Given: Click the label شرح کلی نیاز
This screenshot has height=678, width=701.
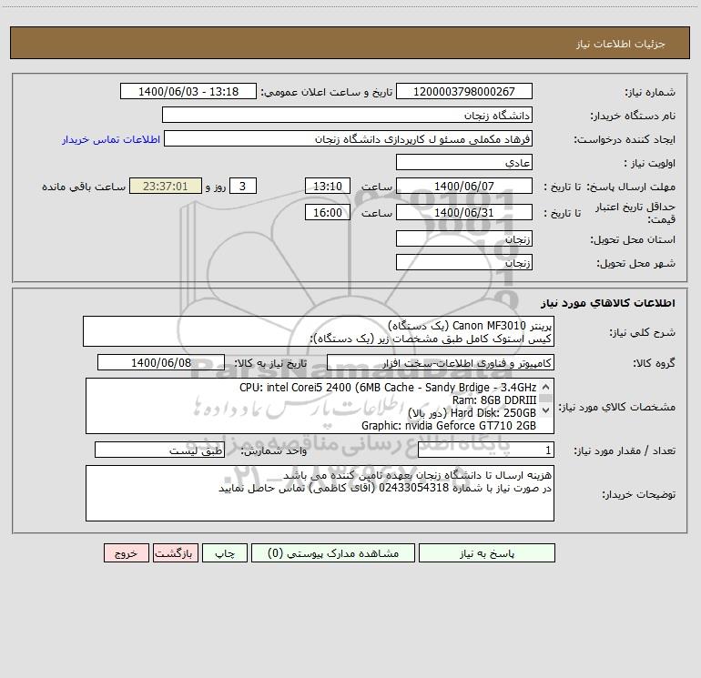Looking at the screenshot, I should pos(643,332).
